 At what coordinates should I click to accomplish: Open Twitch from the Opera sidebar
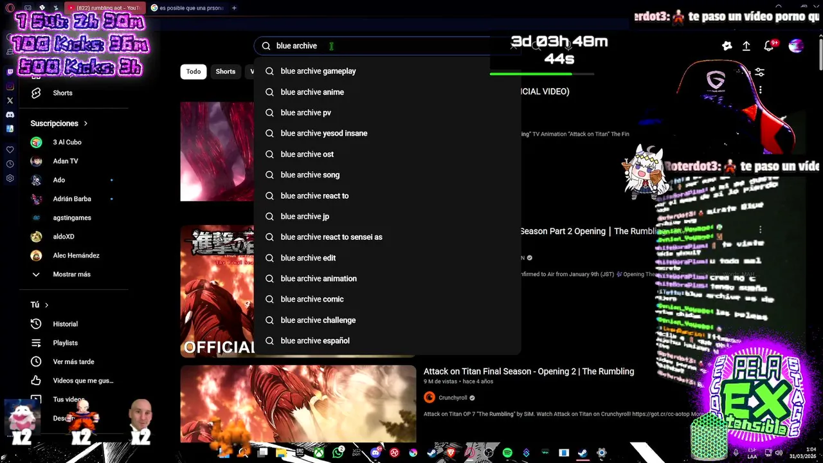click(10, 72)
